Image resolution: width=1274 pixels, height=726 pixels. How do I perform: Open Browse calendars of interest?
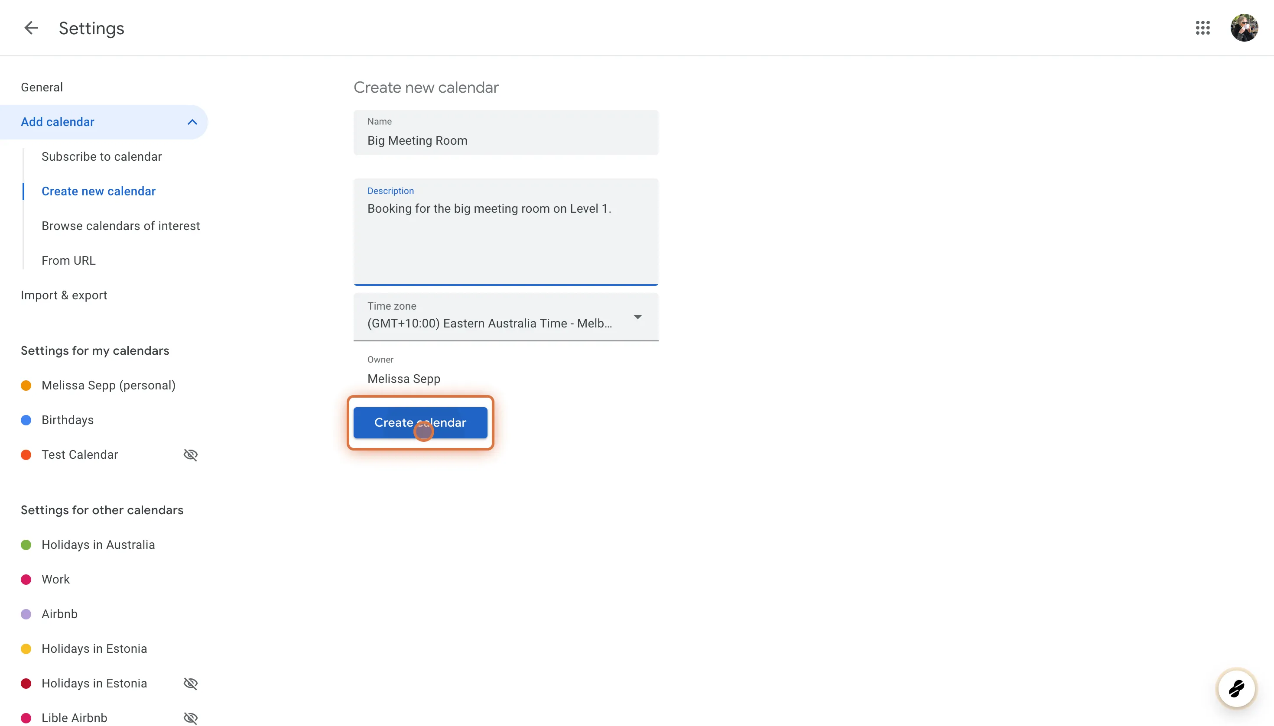point(121,225)
